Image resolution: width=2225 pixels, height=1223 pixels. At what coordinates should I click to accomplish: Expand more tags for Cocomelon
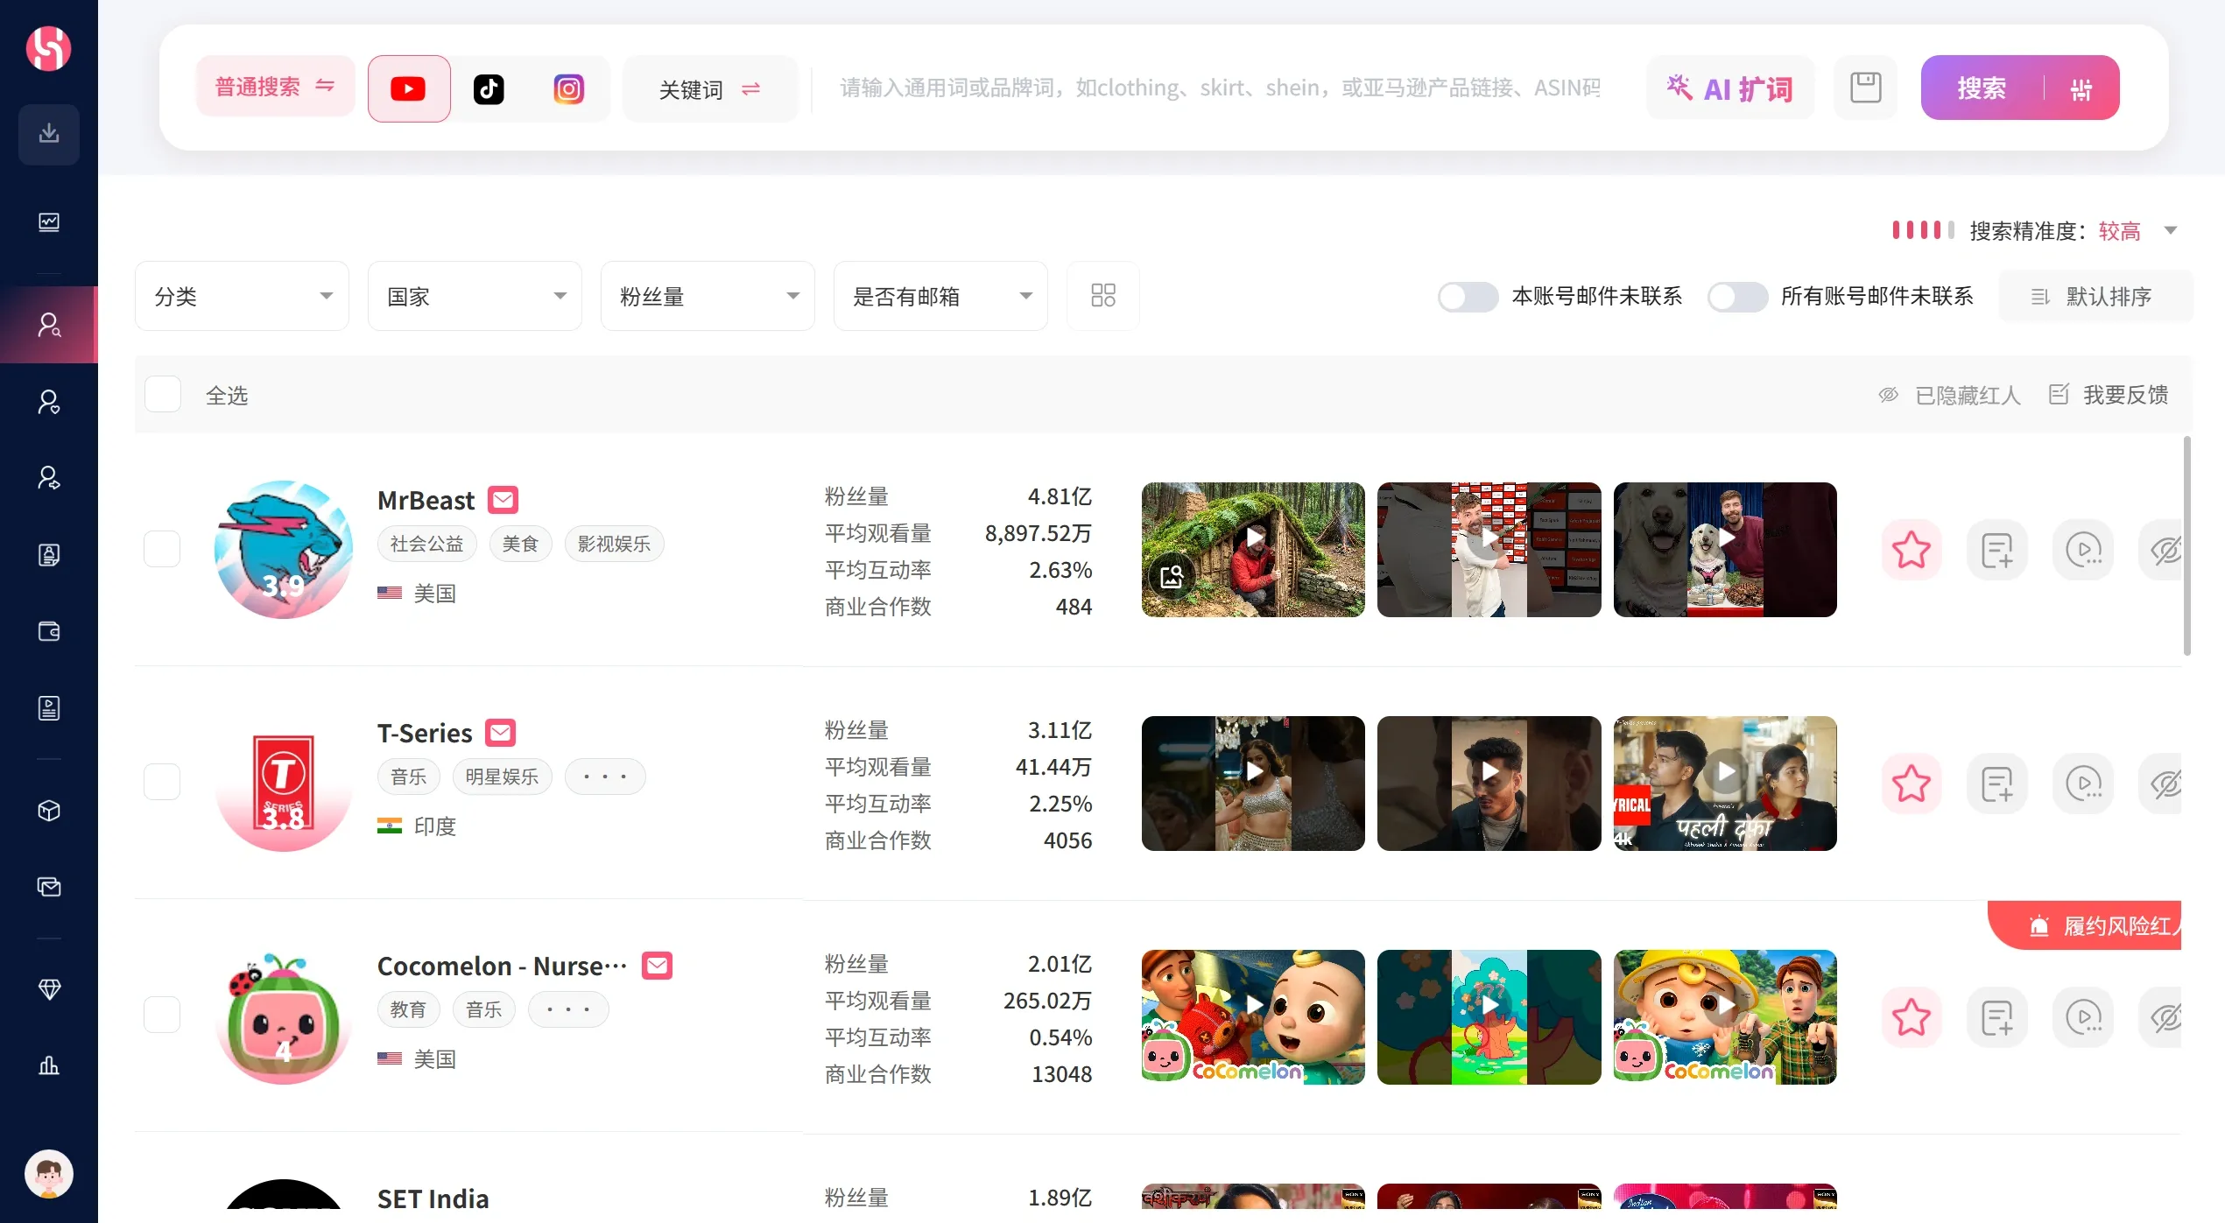click(568, 1009)
